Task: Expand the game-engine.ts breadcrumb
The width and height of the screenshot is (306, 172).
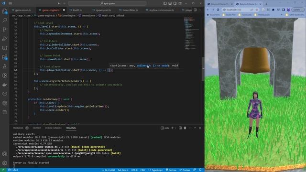Action: [44, 16]
